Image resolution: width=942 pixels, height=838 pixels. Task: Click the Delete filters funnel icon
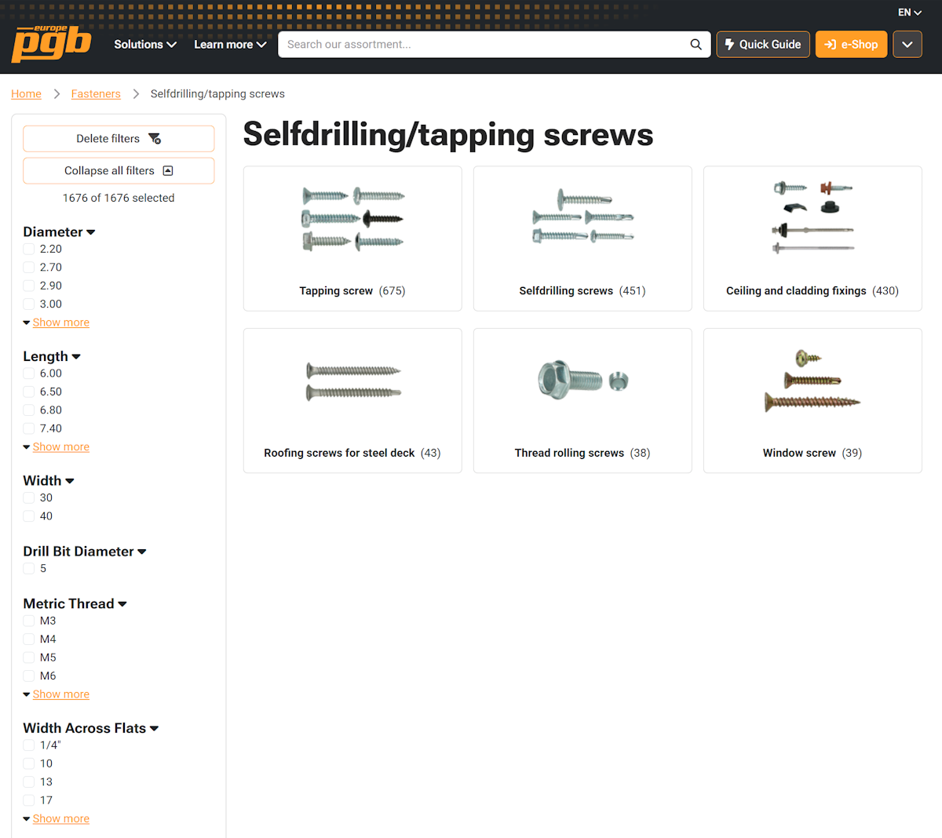155,139
